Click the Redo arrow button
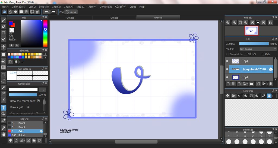Image resolution: width=278 pixels, height=148 pixels. (53, 12)
